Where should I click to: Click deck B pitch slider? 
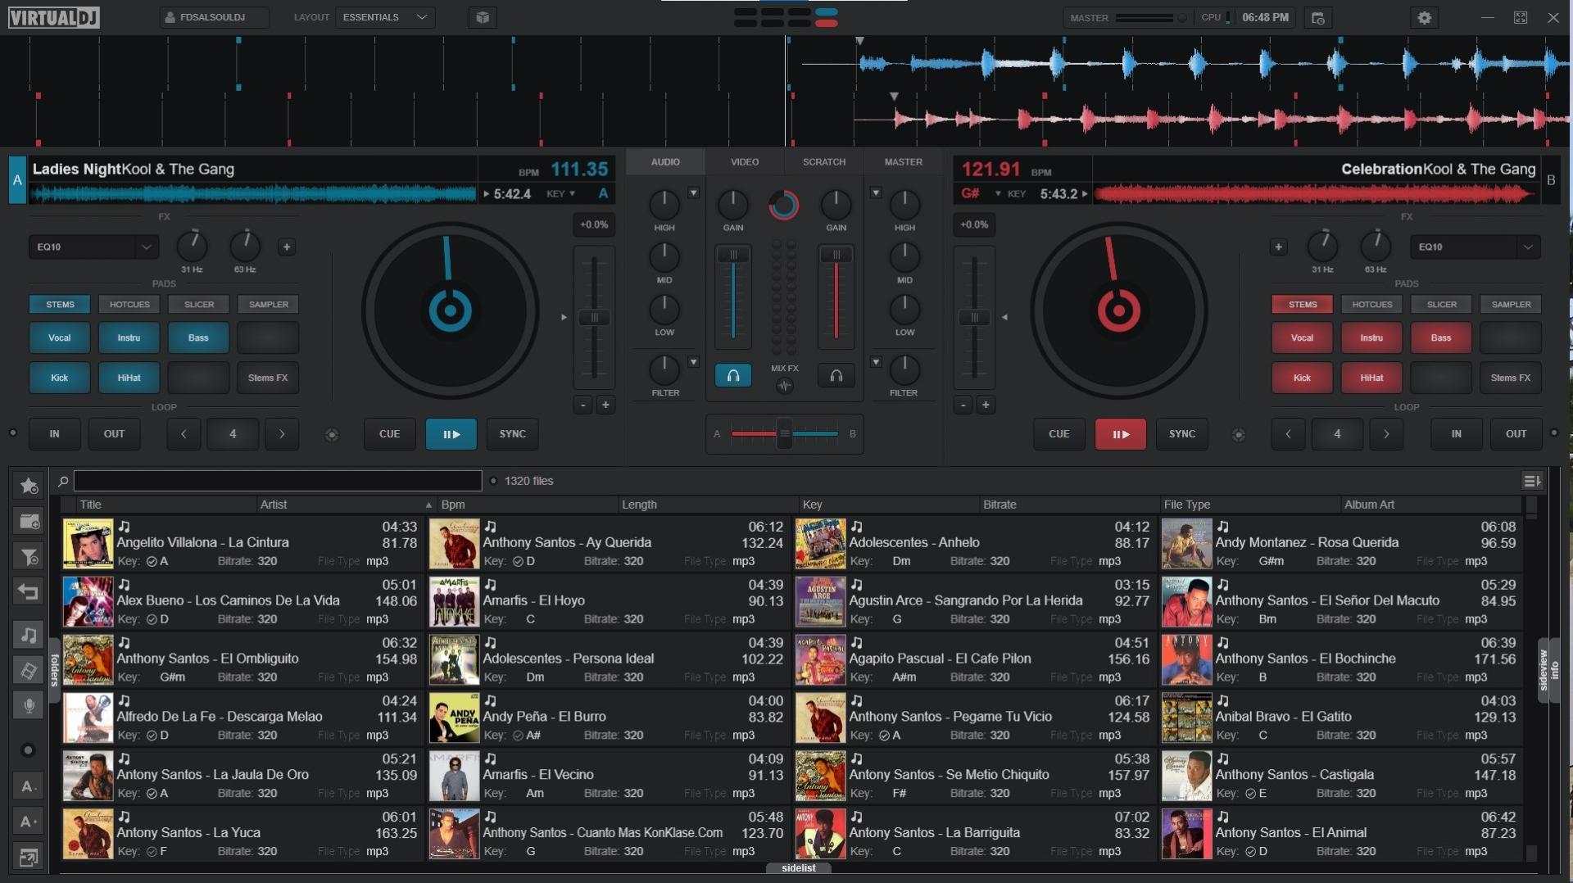coord(974,318)
